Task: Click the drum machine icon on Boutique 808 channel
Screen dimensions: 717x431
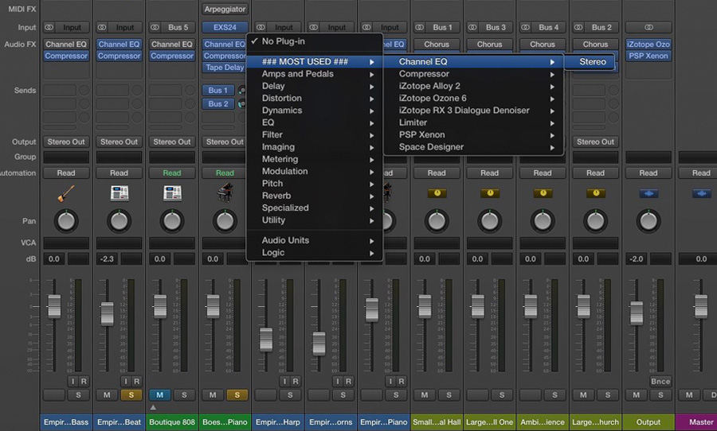Action: [x=172, y=193]
